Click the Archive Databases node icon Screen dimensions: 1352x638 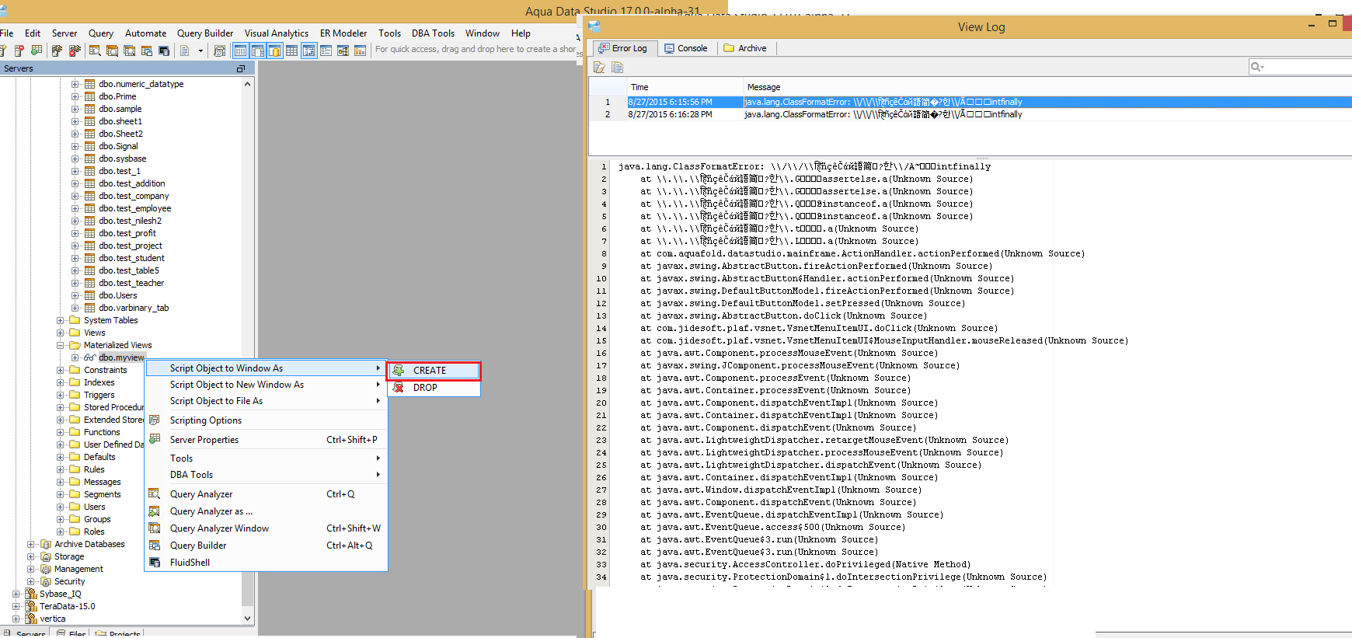[x=46, y=544]
